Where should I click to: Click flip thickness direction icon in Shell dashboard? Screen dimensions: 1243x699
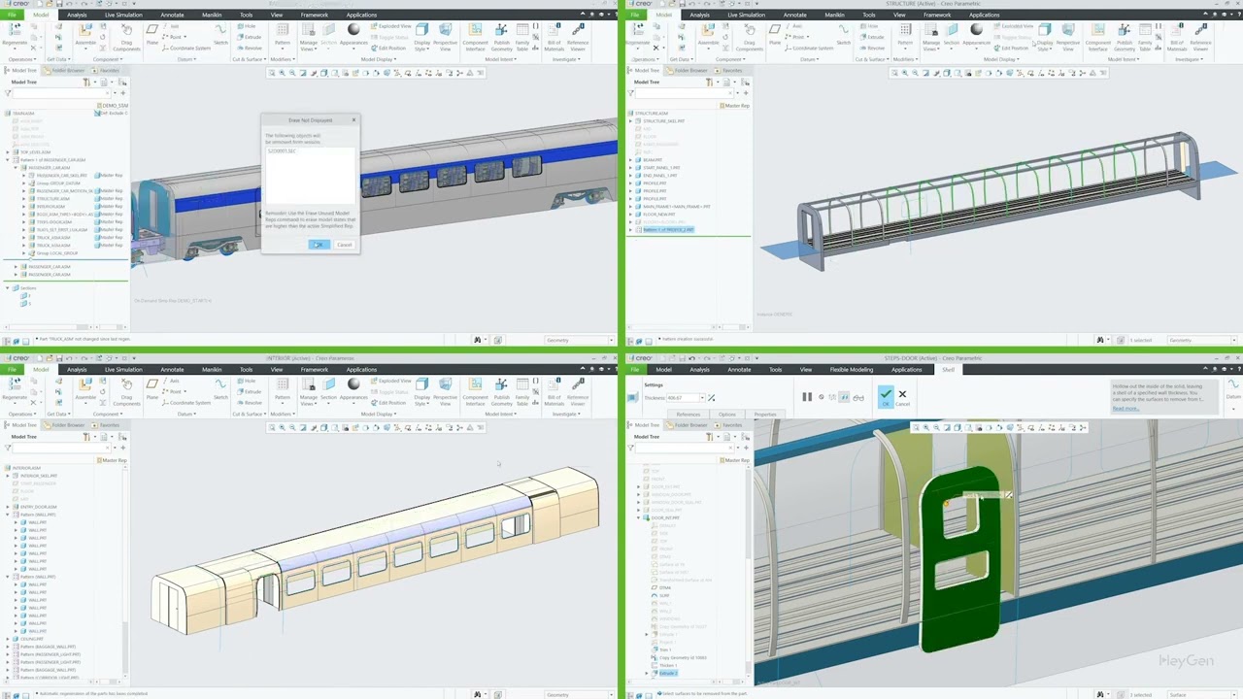pos(712,398)
